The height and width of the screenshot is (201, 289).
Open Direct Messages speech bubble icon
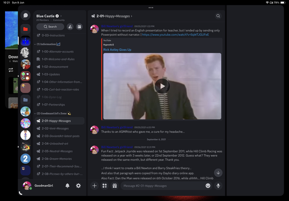[x=25, y=15]
